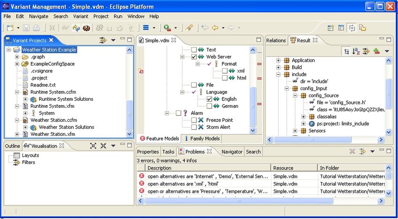Switch to the Tasks tab
The height and width of the screenshot is (219, 398).
coord(168,152)
